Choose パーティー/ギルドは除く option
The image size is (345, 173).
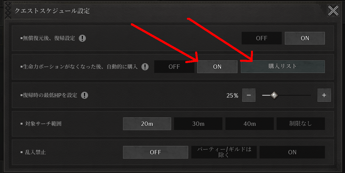[224, 152]
